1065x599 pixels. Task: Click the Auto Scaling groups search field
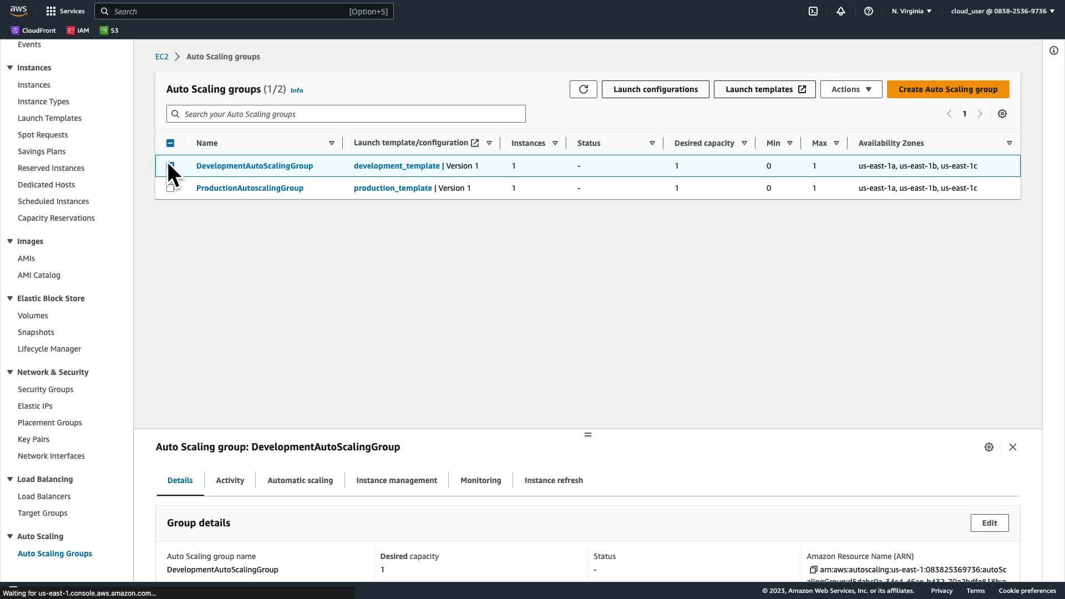(346, 114)
